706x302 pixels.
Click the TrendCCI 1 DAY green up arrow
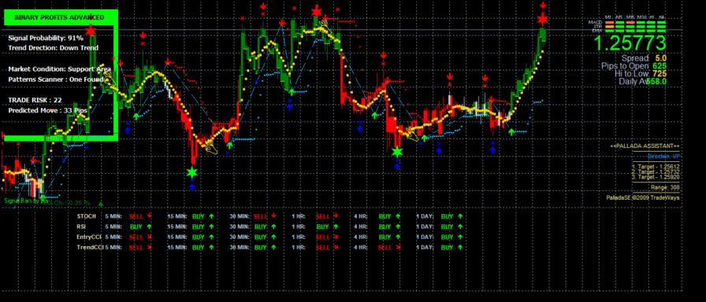[460, 247]
